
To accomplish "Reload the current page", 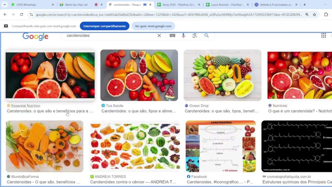I will (22, 15).
